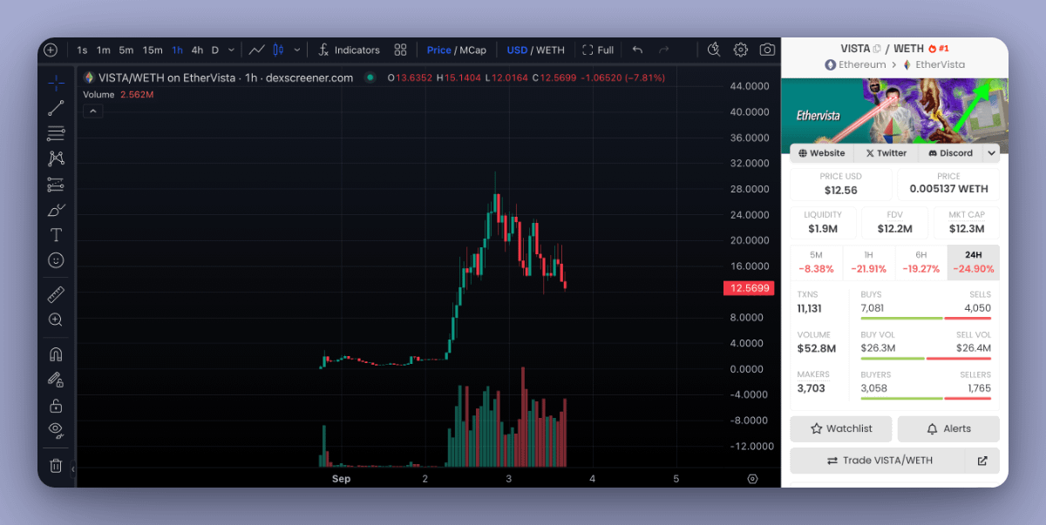Open the Twitter link
The image size is (1046, 525).
point(885,153)
